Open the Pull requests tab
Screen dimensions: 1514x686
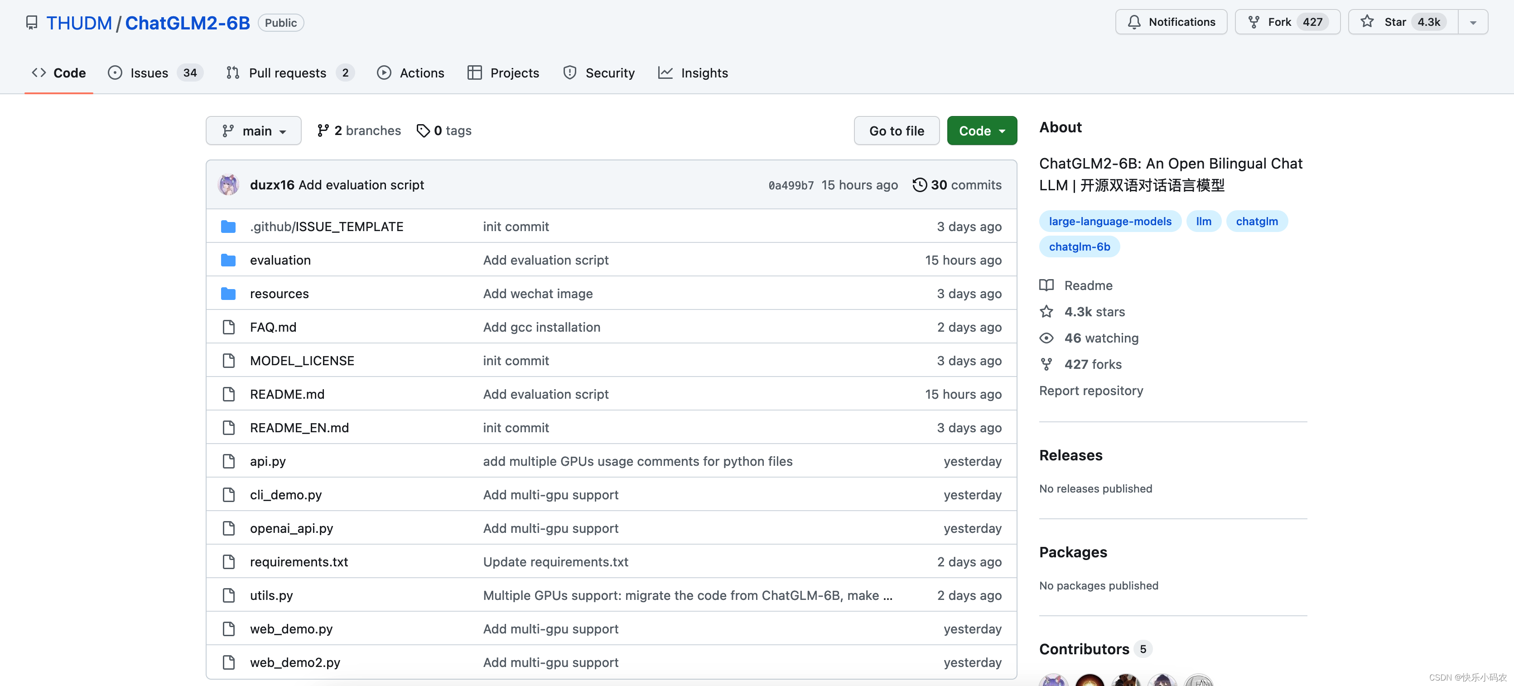(x=290, y=73)
